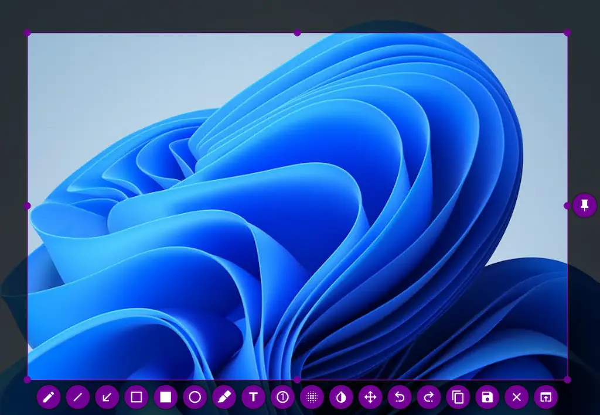Click the bottom-middle selection handle
The height and width of the screenshot is (415, 600).
pyautogui.click(x=297, y=379)
